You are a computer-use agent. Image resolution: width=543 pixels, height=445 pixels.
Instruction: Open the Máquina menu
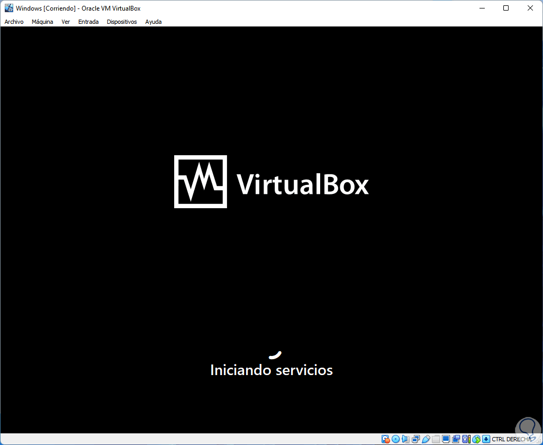click(42, 22)
